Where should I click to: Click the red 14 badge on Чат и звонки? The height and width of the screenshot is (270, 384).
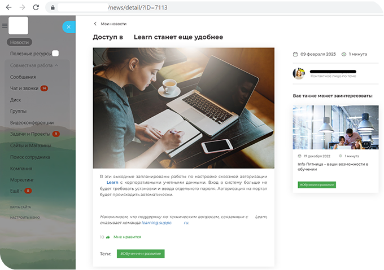(44, 88)
